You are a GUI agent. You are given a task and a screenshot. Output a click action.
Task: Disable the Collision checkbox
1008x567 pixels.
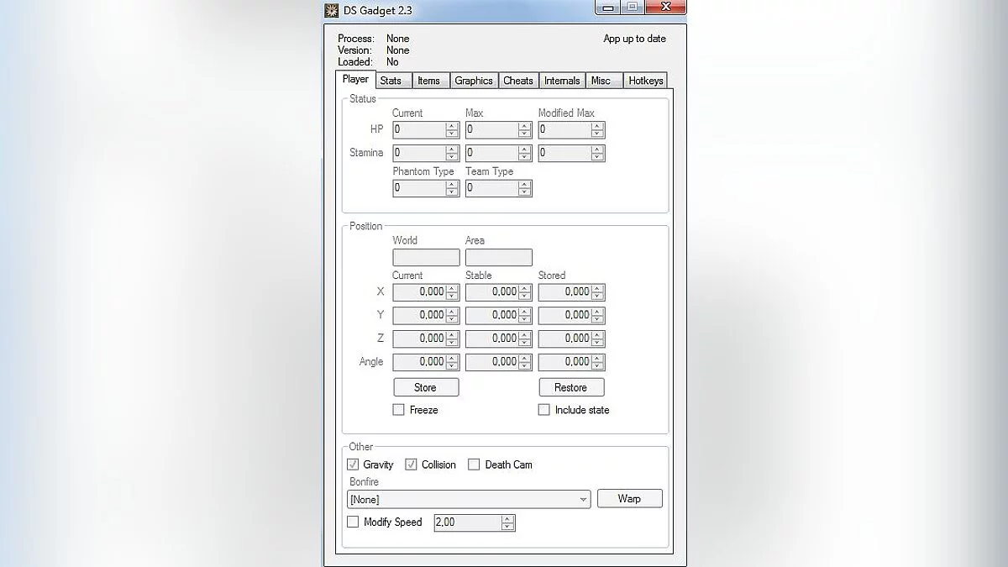click(412, 465)
